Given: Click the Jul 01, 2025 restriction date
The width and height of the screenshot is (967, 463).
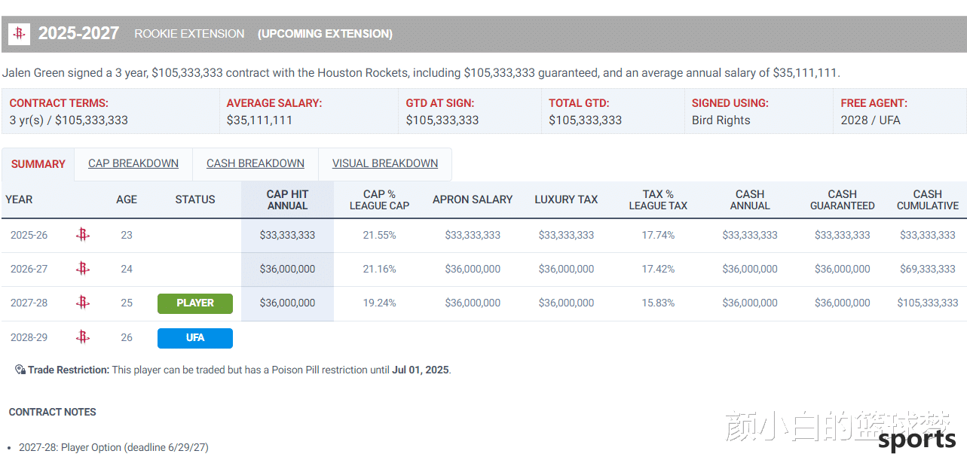Looking at the screenshot, I should (x=420, y=370).
